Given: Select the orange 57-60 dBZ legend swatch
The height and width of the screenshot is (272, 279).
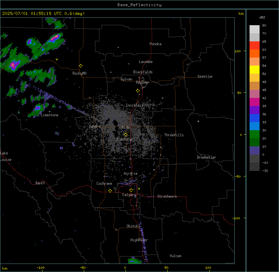Looking at the screenshot, I should (254, 53).
